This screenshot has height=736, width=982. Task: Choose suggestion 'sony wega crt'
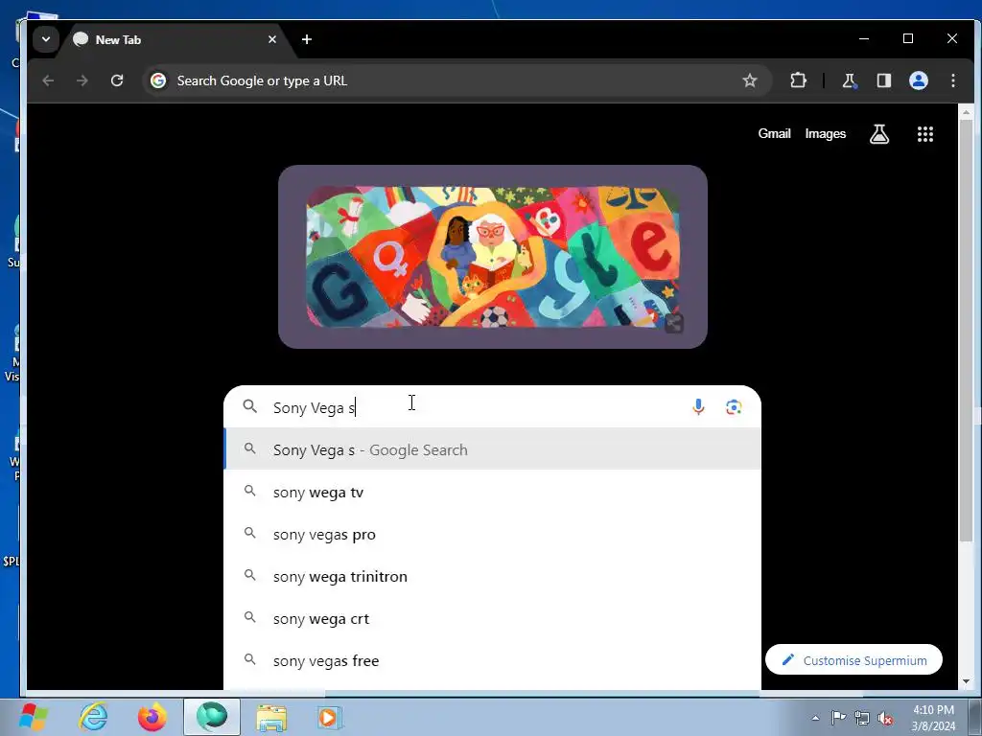[493, 618]
